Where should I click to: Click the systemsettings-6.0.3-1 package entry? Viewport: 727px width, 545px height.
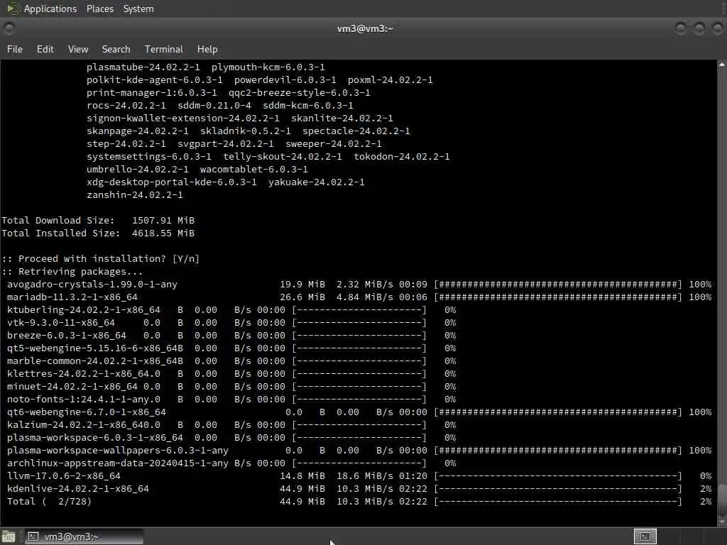pyautogui.click(x=149, y=157)
